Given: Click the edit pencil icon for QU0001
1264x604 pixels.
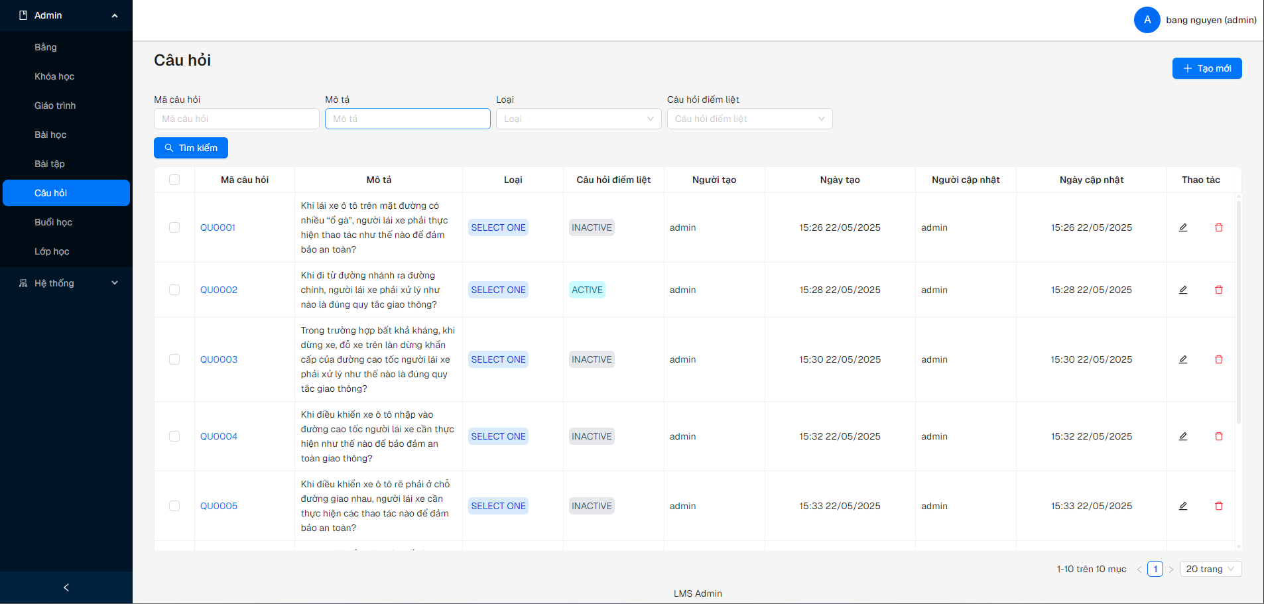Looking at the screenshot, I should (x=1182, y=227).
